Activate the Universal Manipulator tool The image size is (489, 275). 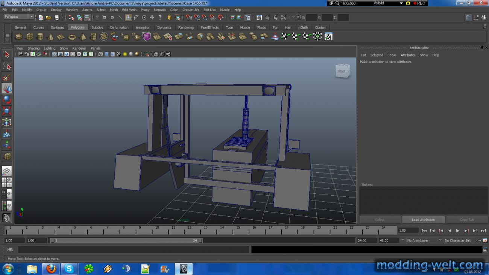coord(7,122)
